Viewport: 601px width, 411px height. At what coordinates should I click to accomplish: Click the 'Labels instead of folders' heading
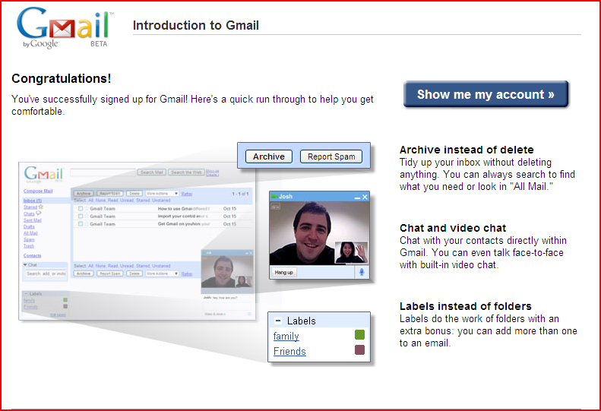click(x=465, y=306)
